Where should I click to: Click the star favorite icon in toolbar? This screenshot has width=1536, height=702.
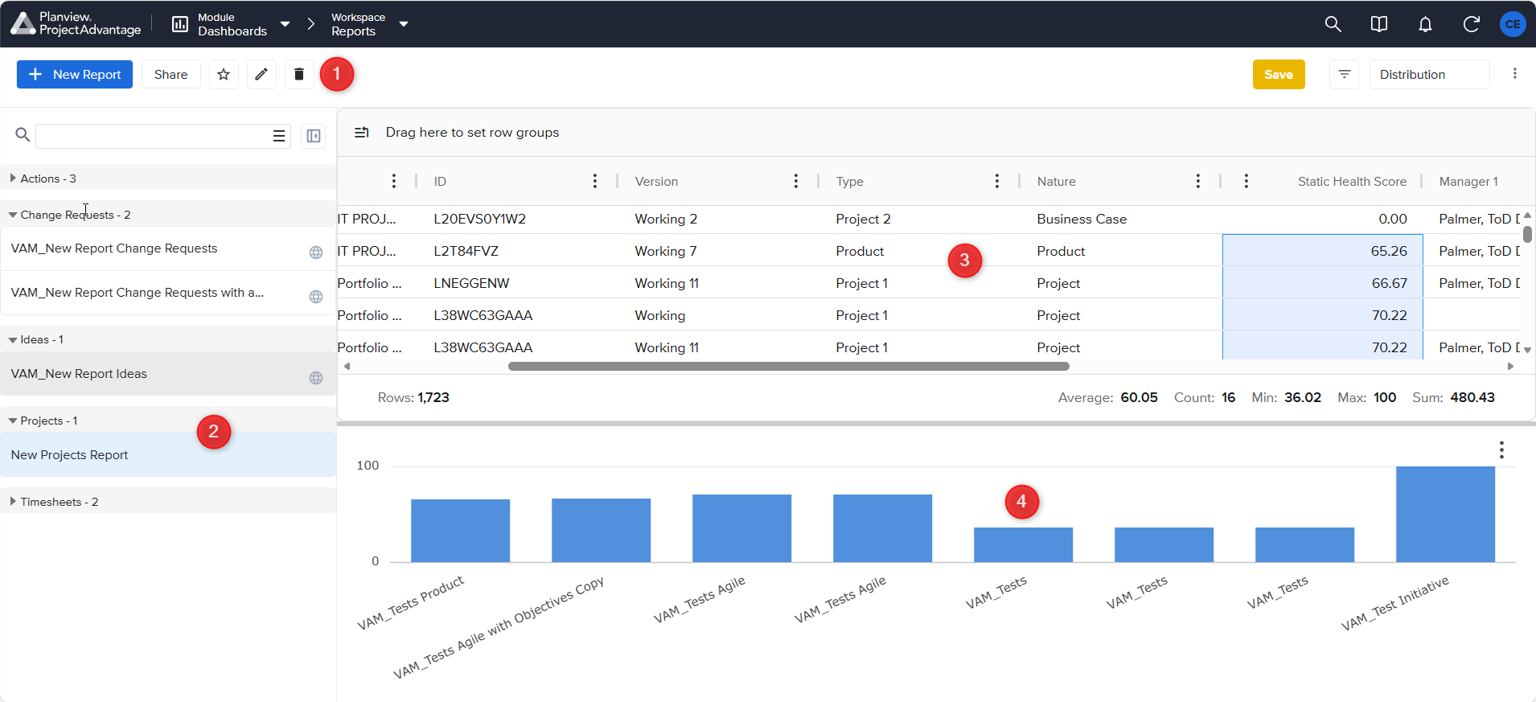click(224, 75)
